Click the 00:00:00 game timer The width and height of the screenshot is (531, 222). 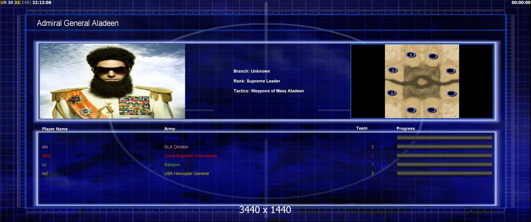[x=521, y=3]
